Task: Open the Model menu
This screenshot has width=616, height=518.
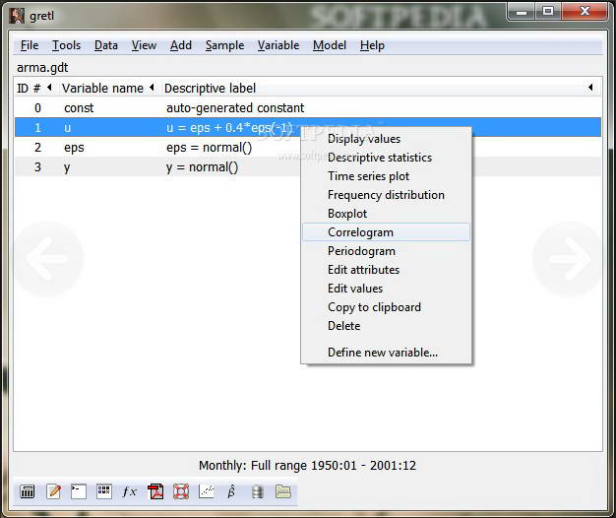Action: tap(330, 45)
